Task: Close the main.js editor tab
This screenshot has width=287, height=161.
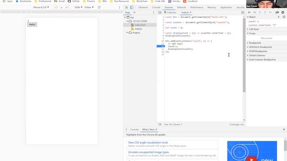Action: pyautogui.click(x=191, y=13)
